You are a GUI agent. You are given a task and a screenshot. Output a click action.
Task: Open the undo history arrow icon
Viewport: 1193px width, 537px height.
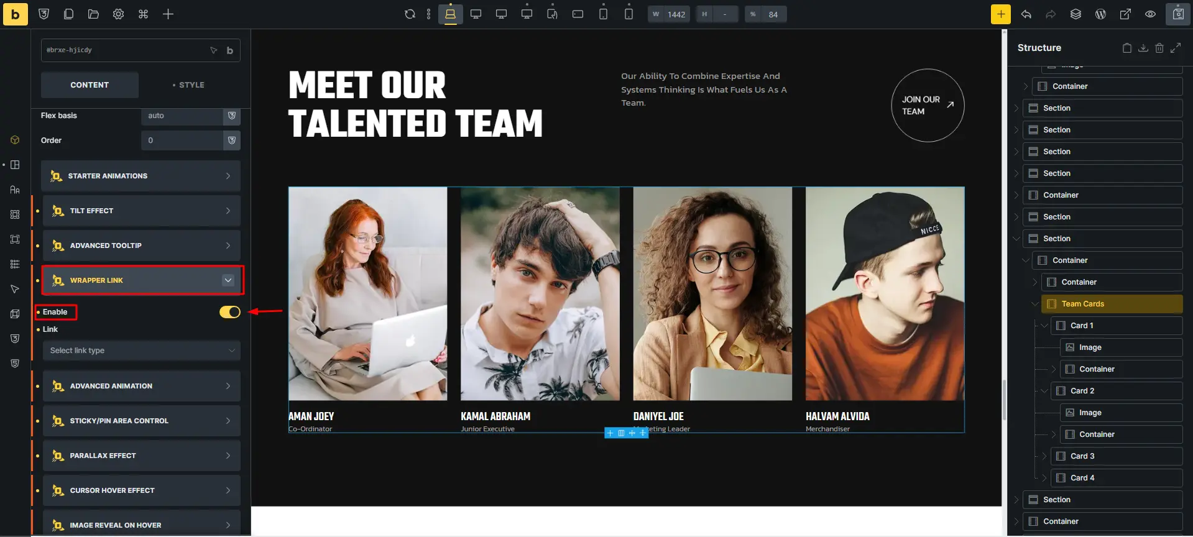point(1026,14)
